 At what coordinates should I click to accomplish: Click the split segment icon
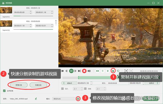coord(97,71)
